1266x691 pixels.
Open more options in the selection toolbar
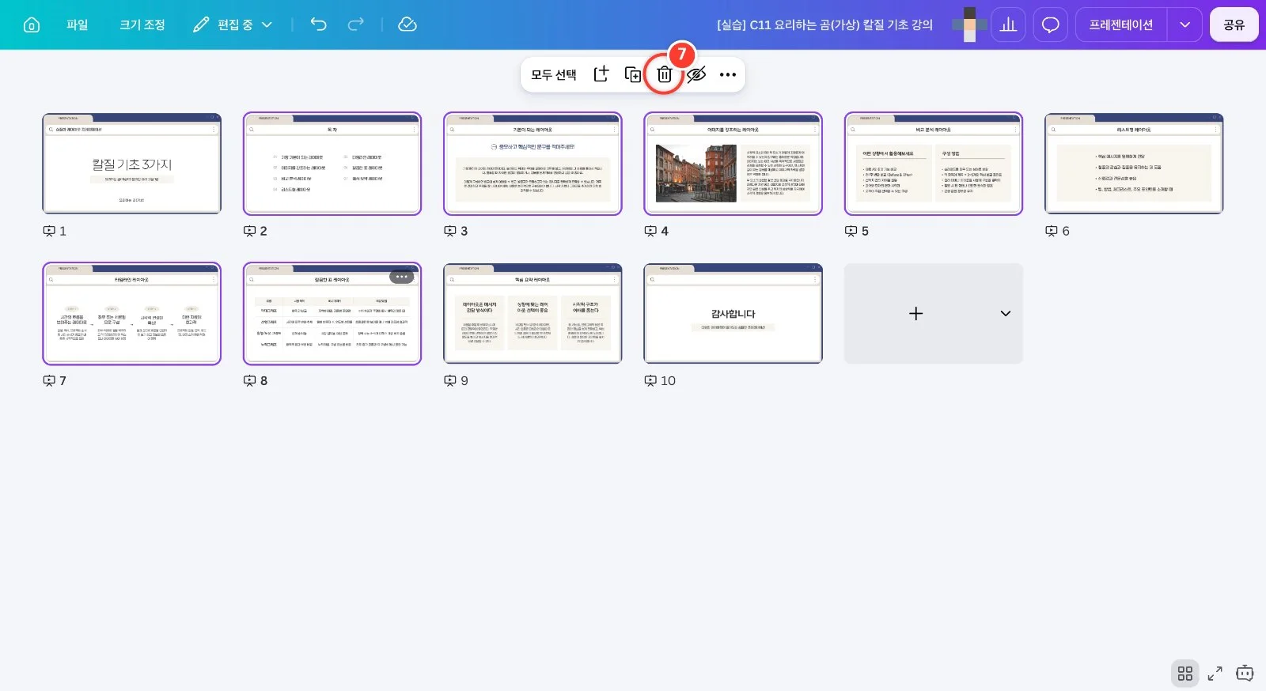tap(728, 74)
